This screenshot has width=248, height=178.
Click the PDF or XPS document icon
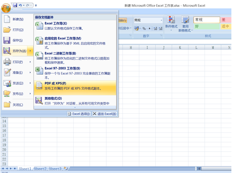39,86
